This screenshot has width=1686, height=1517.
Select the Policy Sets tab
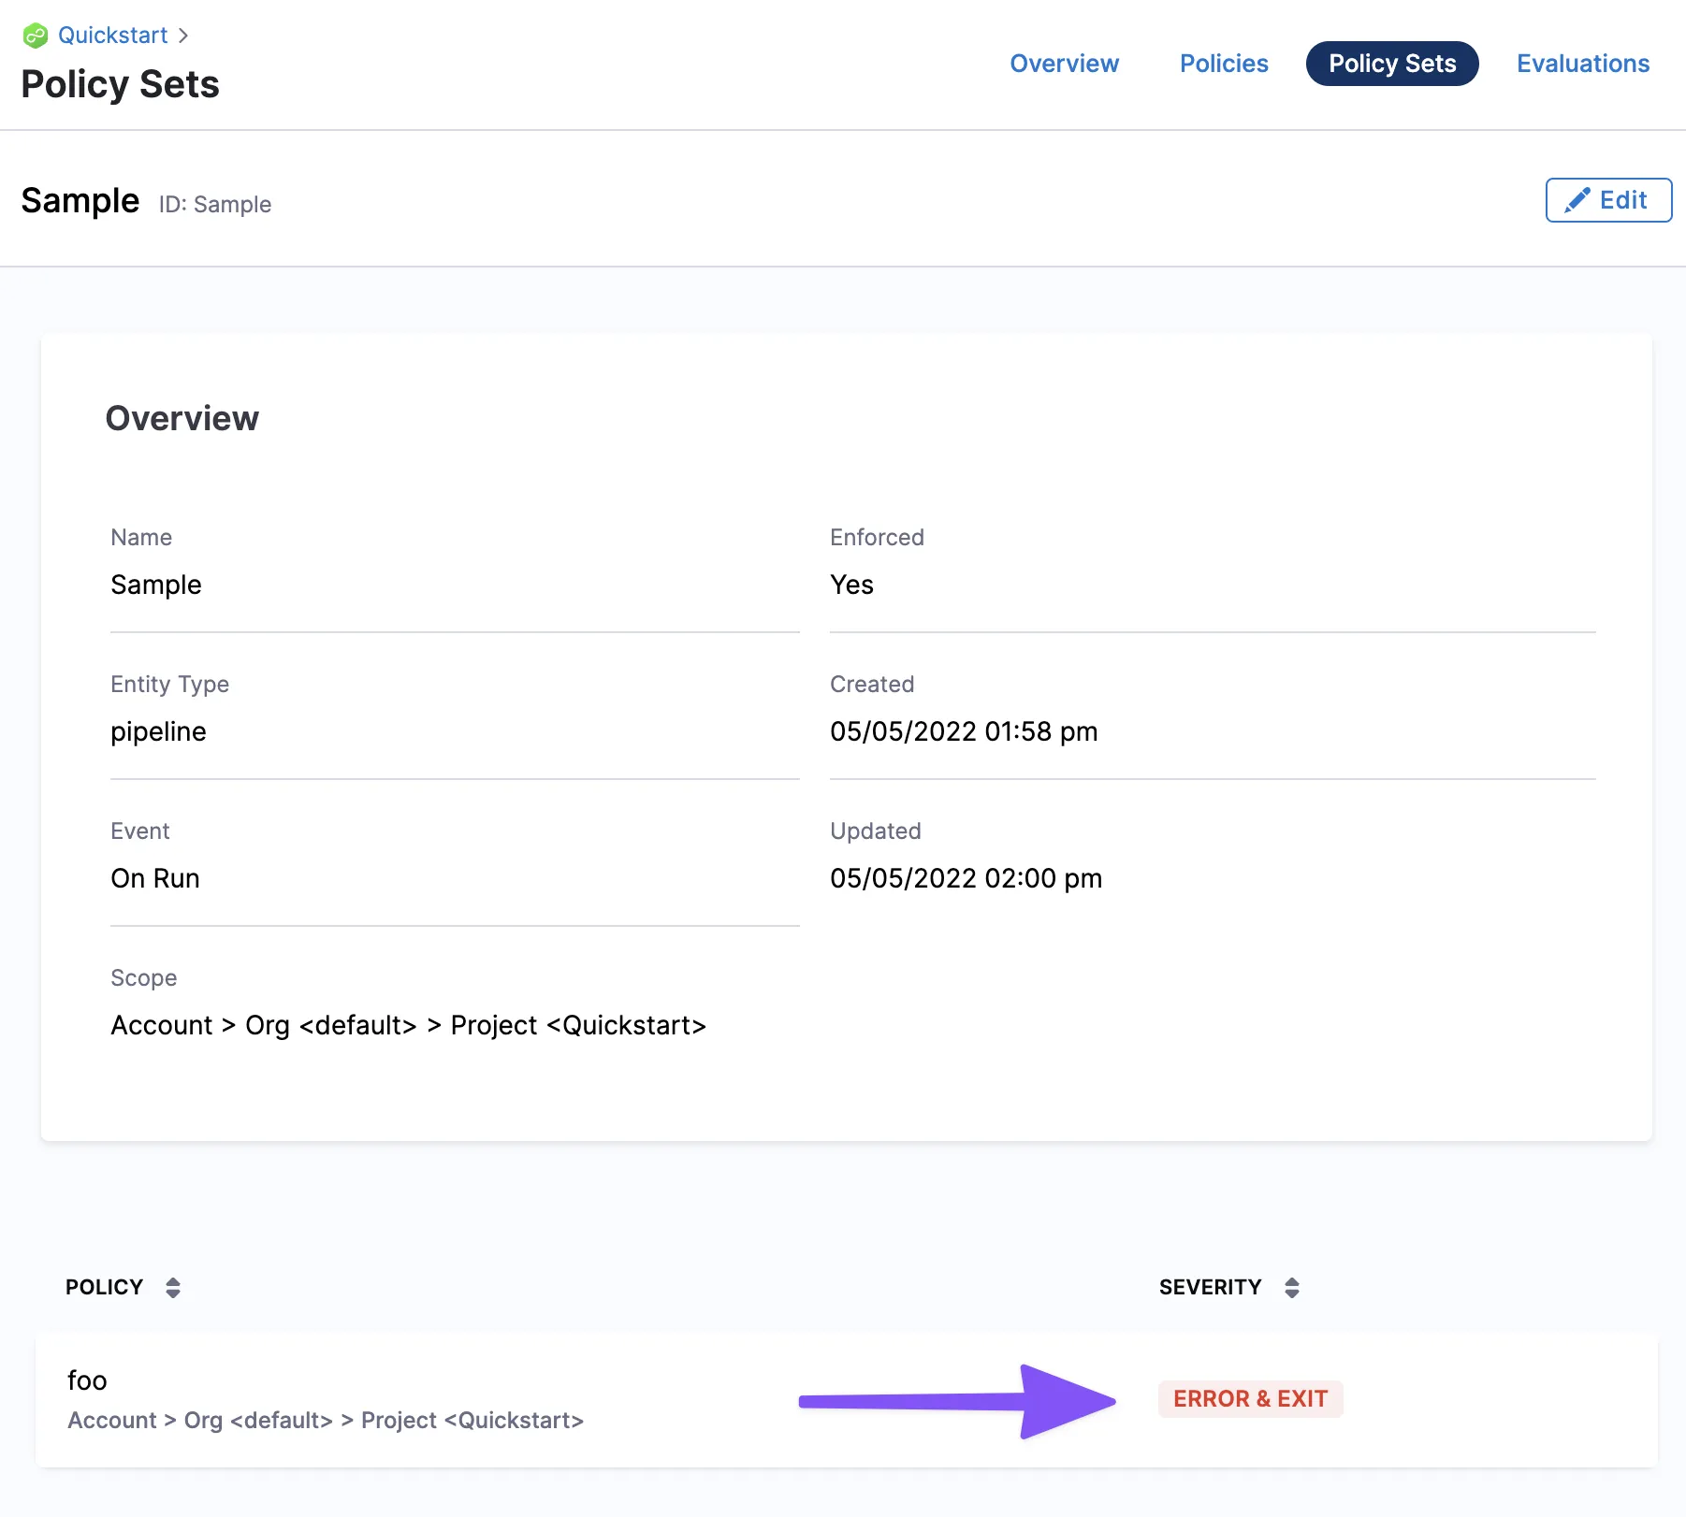1392,64
